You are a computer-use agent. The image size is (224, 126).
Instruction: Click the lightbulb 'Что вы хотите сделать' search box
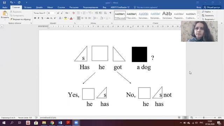(146, 7)
